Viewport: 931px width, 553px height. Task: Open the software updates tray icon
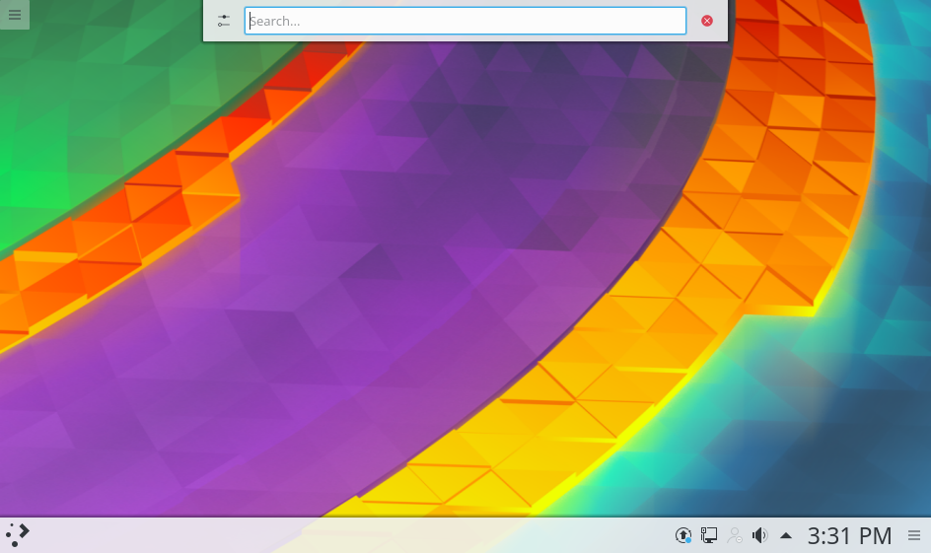click(x=683, y=535)
